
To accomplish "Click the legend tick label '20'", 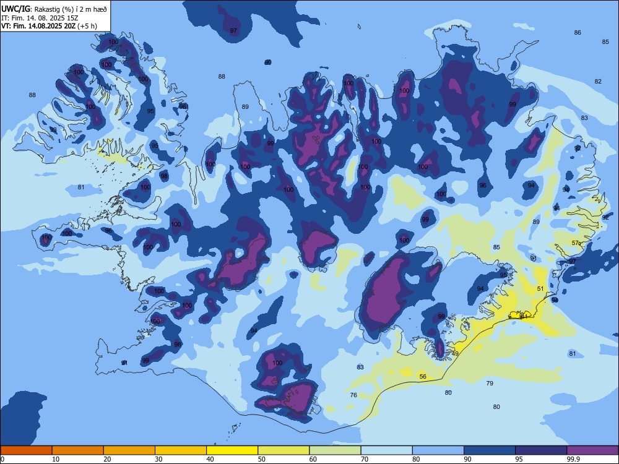I will tap(107, 459).
